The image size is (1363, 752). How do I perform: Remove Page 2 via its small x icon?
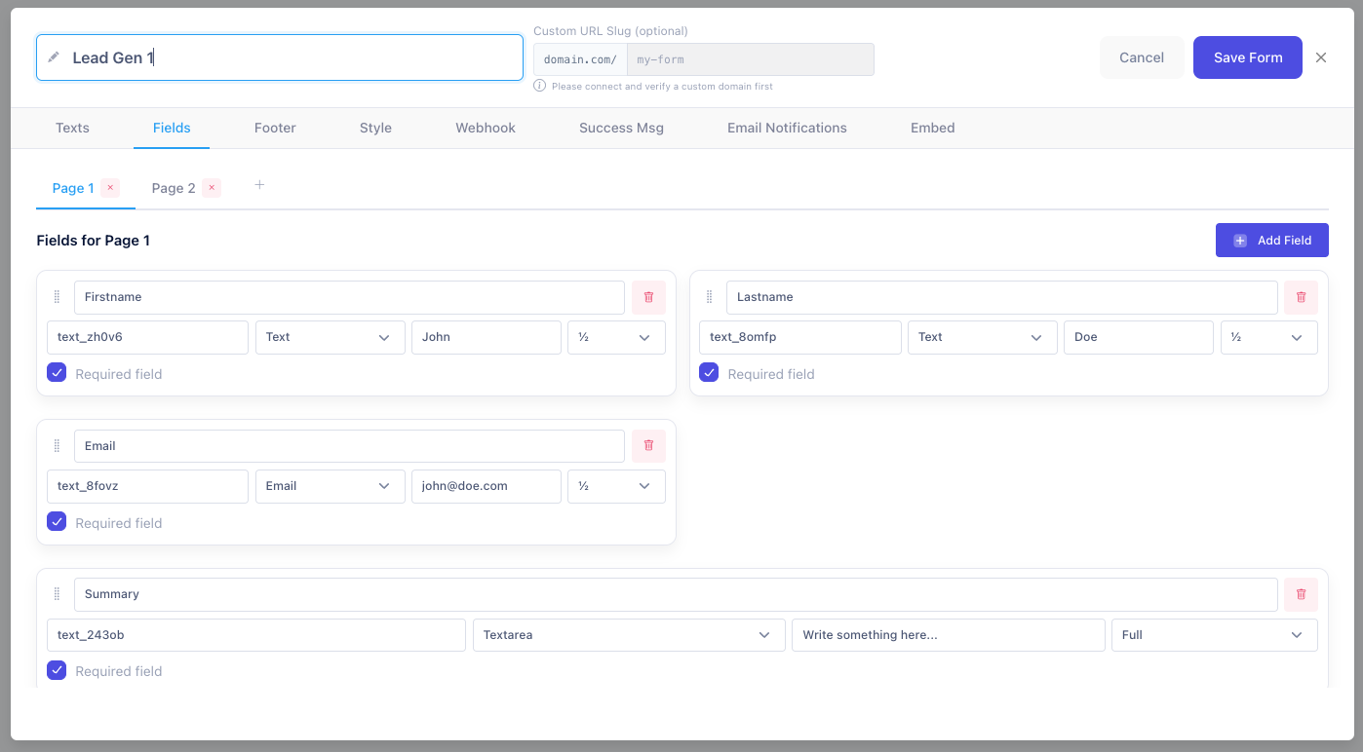point(212,187)
